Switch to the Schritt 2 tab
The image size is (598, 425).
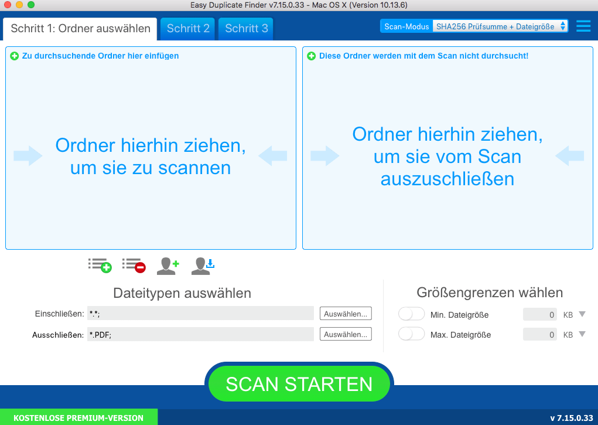click(x=188, y=28)
